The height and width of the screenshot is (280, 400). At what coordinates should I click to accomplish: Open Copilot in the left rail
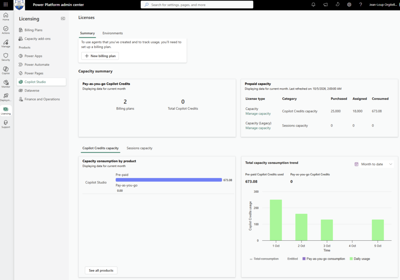pyautogui.click(x=5, y=70)
